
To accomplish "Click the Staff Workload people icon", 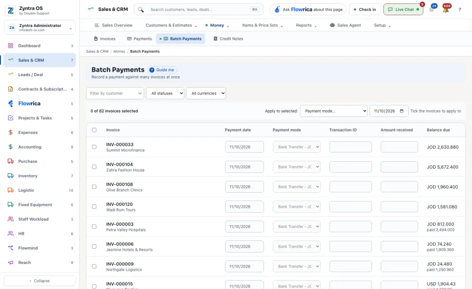I will coord(10,219).
